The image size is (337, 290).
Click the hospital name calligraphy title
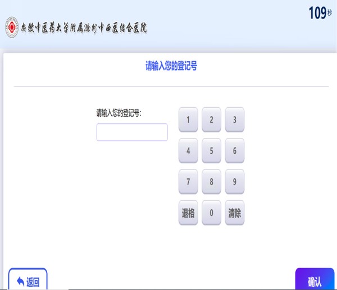[84, 27]
